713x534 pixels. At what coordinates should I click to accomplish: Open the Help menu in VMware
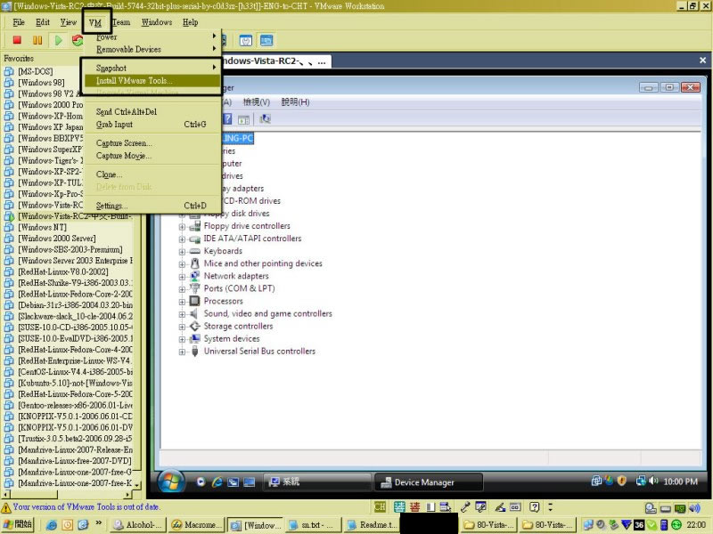tap(190, 22)
